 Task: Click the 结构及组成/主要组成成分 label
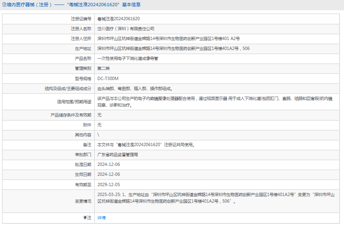68,88
